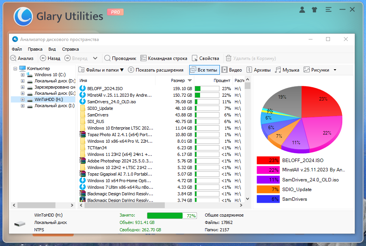The width and height of the screenshot is (366, 246).
Task: Open the history dropdown chevron after Вперед
Action: point(95,58)
